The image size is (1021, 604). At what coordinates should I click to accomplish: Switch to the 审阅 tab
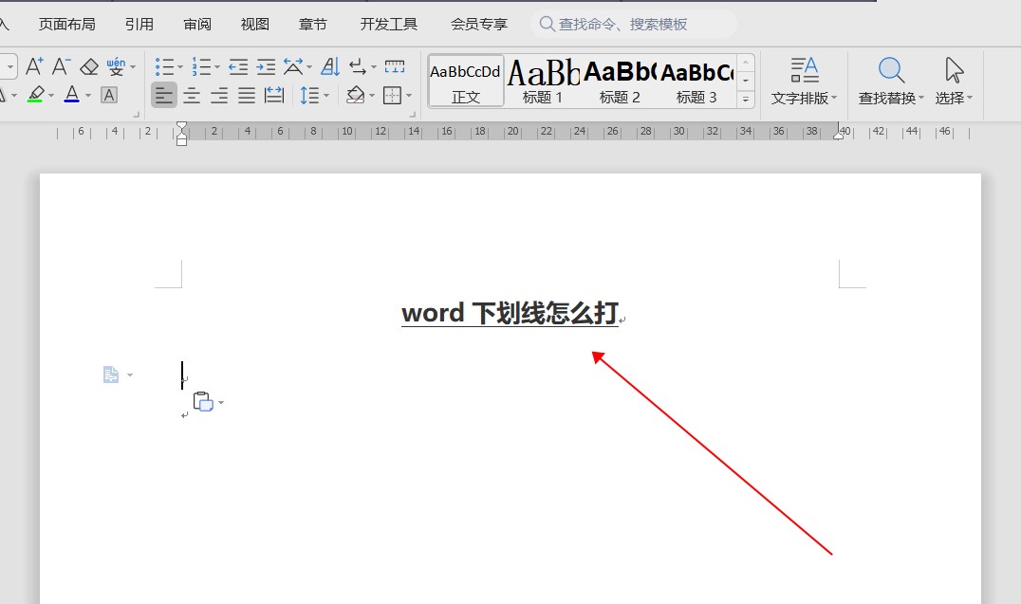[197, 24]
